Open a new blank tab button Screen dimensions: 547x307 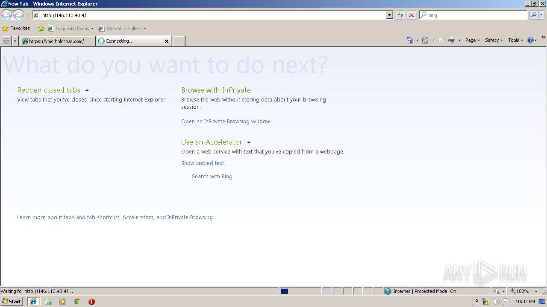(x=179, y=41)
